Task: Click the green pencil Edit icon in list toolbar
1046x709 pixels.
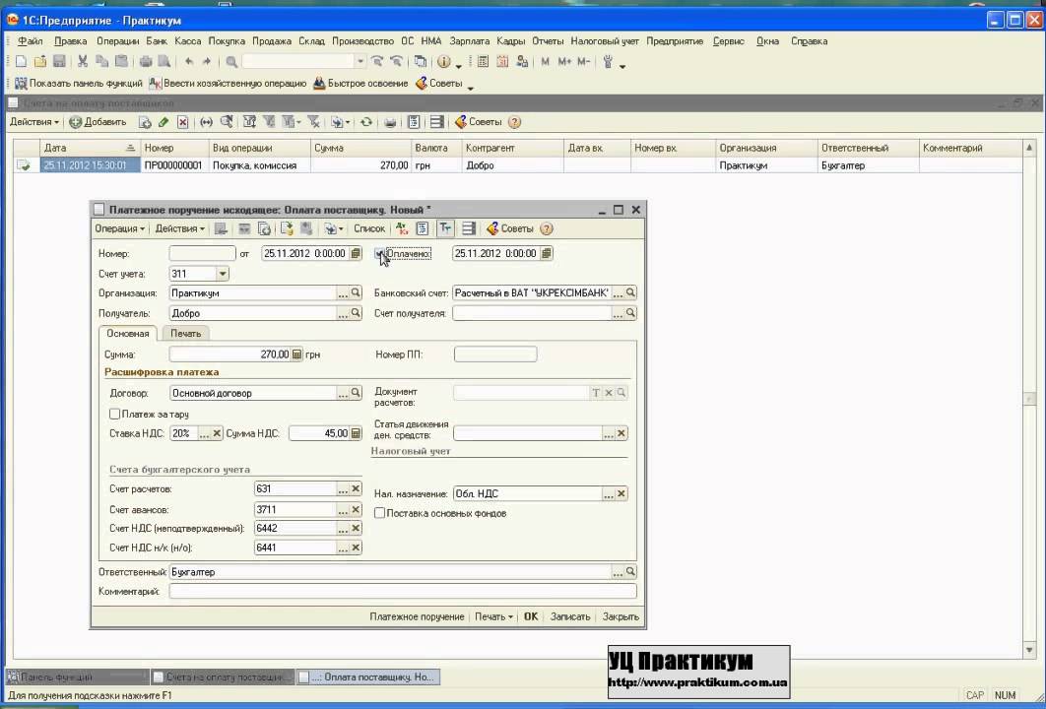Action: (x=163, y=122)
